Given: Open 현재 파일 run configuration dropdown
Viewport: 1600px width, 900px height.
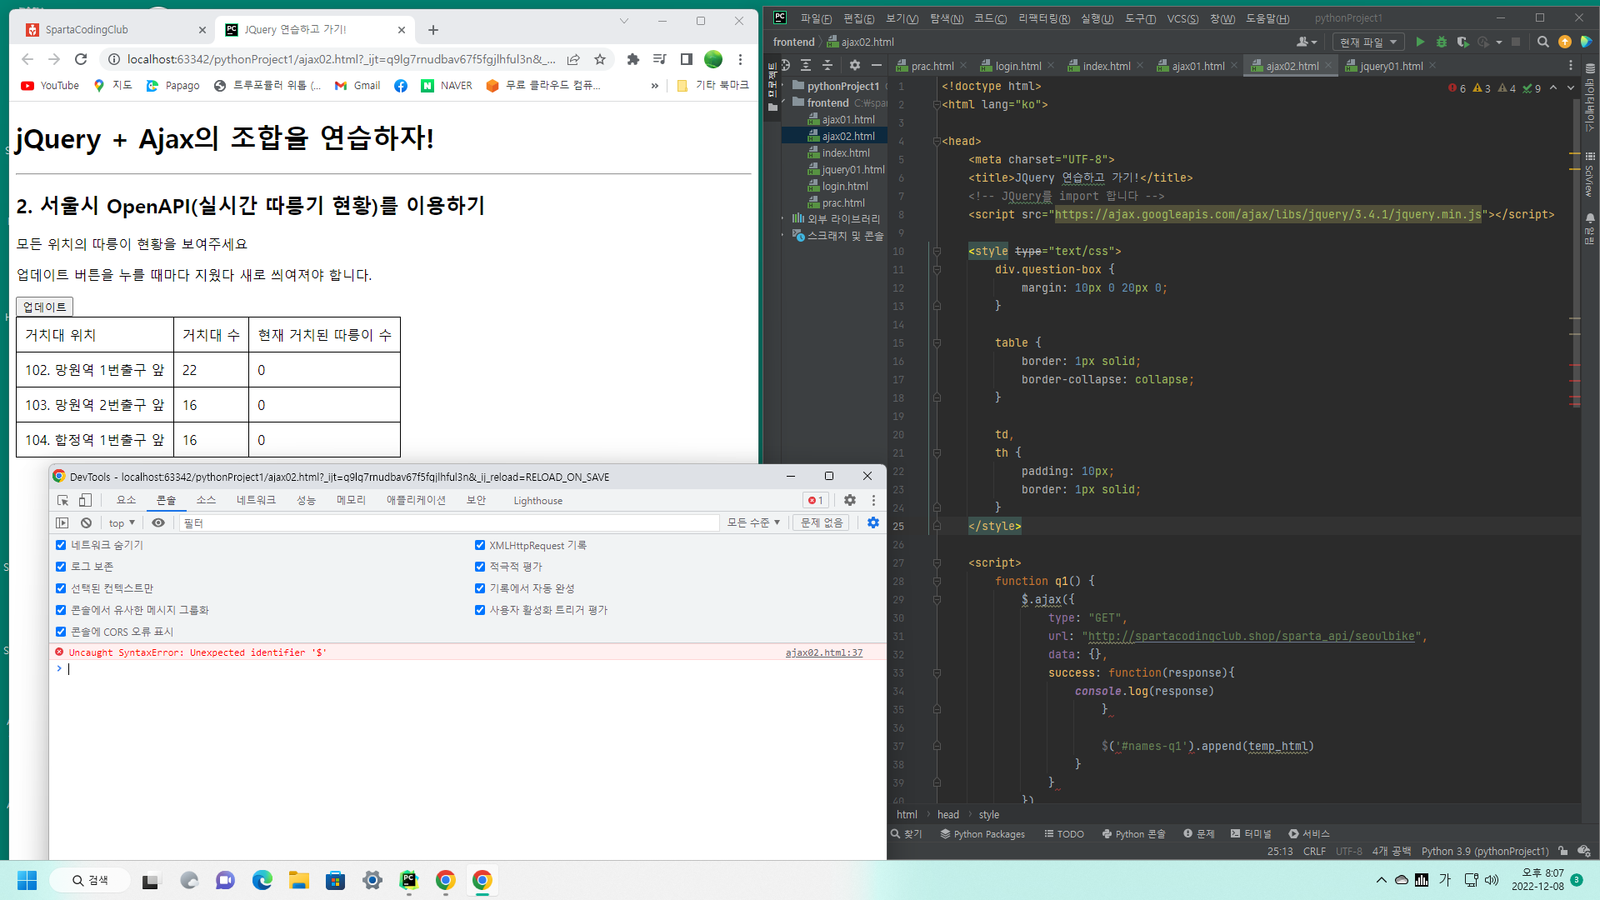Looking at the screenshot, I should pyautogui.click(x=1368, y=42).
